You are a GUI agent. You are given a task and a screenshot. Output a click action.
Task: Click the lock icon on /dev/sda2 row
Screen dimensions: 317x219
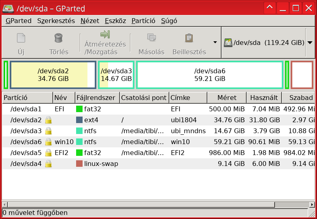48,120
